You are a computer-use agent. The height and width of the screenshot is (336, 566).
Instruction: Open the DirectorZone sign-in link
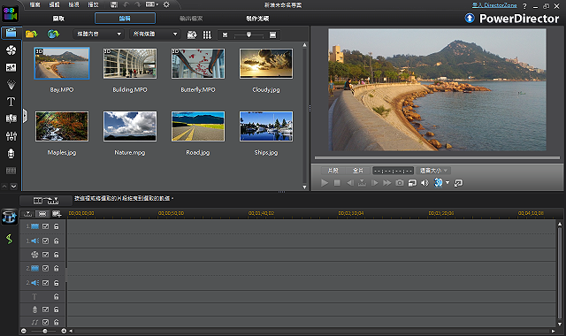(x=494, y=5)
